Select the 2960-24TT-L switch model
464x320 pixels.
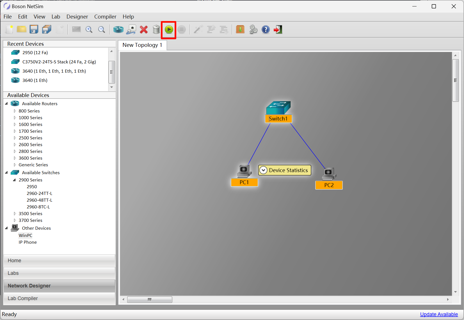[x=40, y=194]
